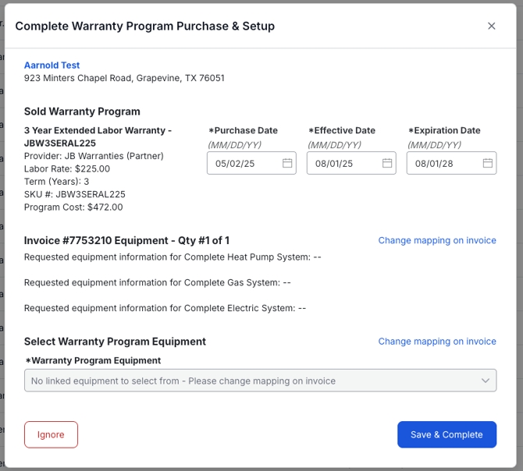Click Change mapping link beside Select Warranty Program Equipment
523x471 pixels.
(437, 341)
